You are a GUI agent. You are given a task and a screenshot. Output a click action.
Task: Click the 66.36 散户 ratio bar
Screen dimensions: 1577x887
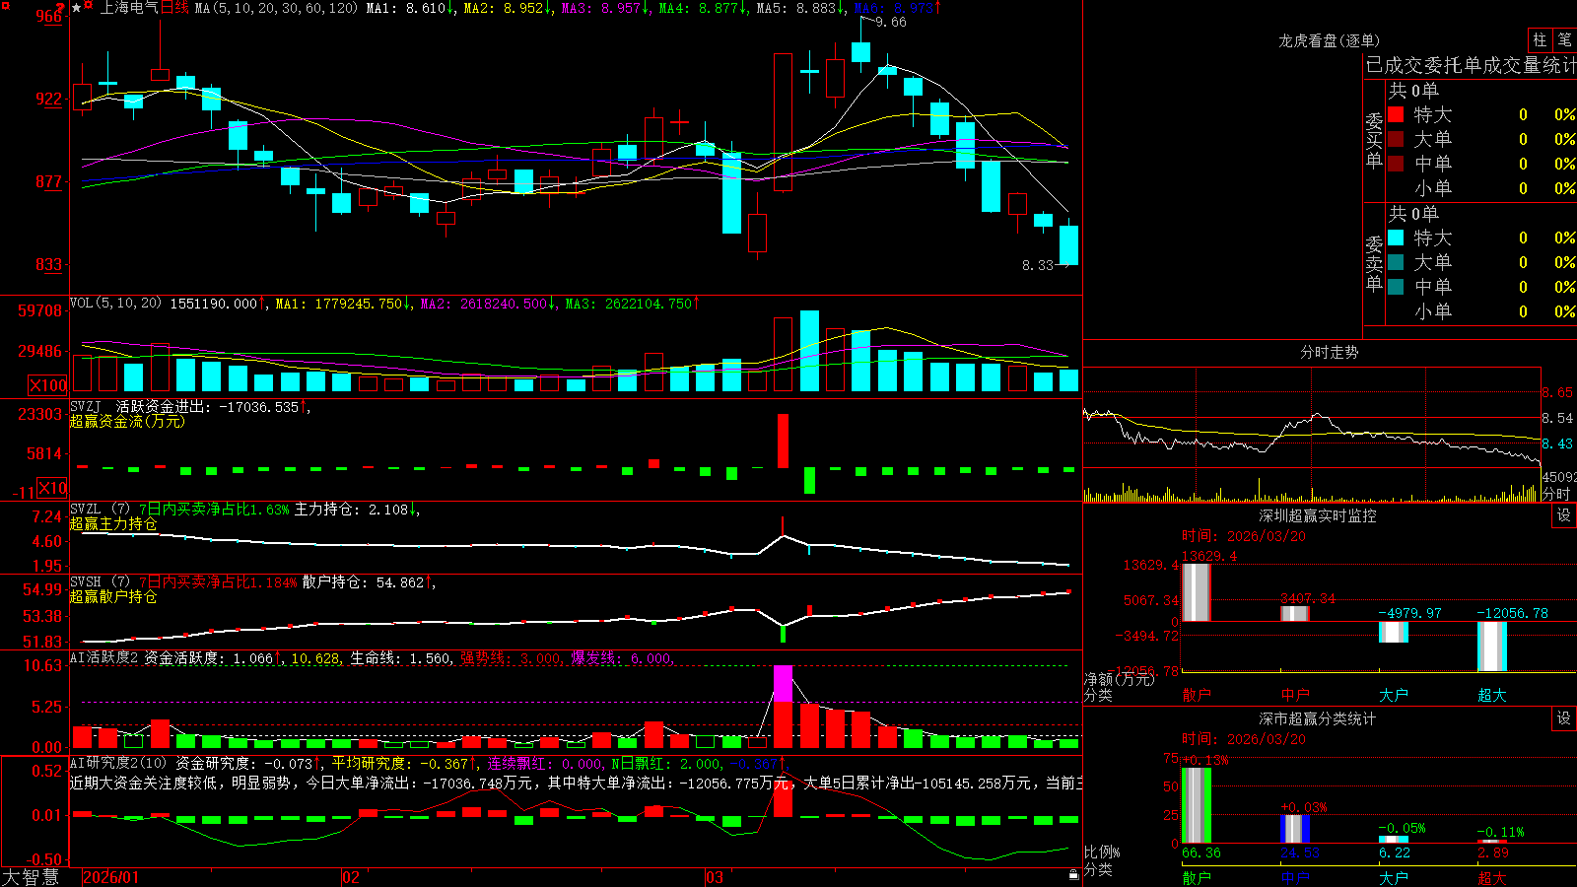coord(1197,805)
